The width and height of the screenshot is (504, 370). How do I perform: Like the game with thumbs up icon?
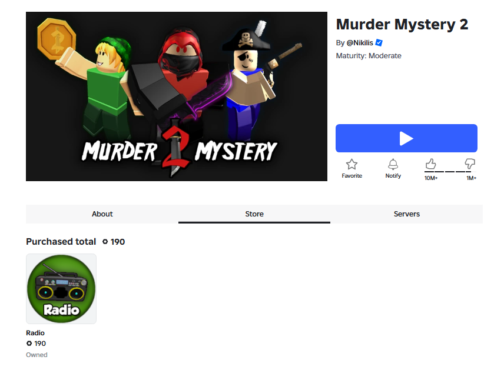(431, 164)
